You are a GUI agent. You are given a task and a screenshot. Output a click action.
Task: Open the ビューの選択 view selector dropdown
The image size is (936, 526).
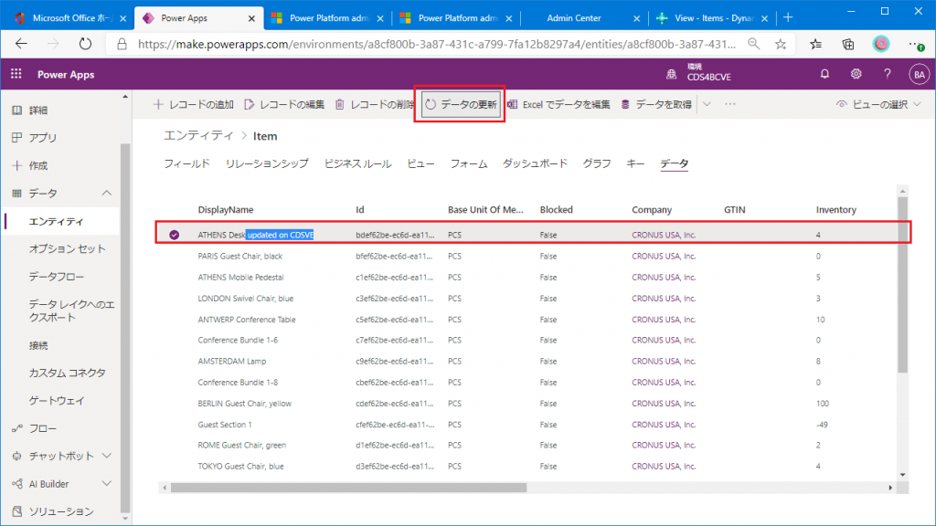(x=878, y=104)
